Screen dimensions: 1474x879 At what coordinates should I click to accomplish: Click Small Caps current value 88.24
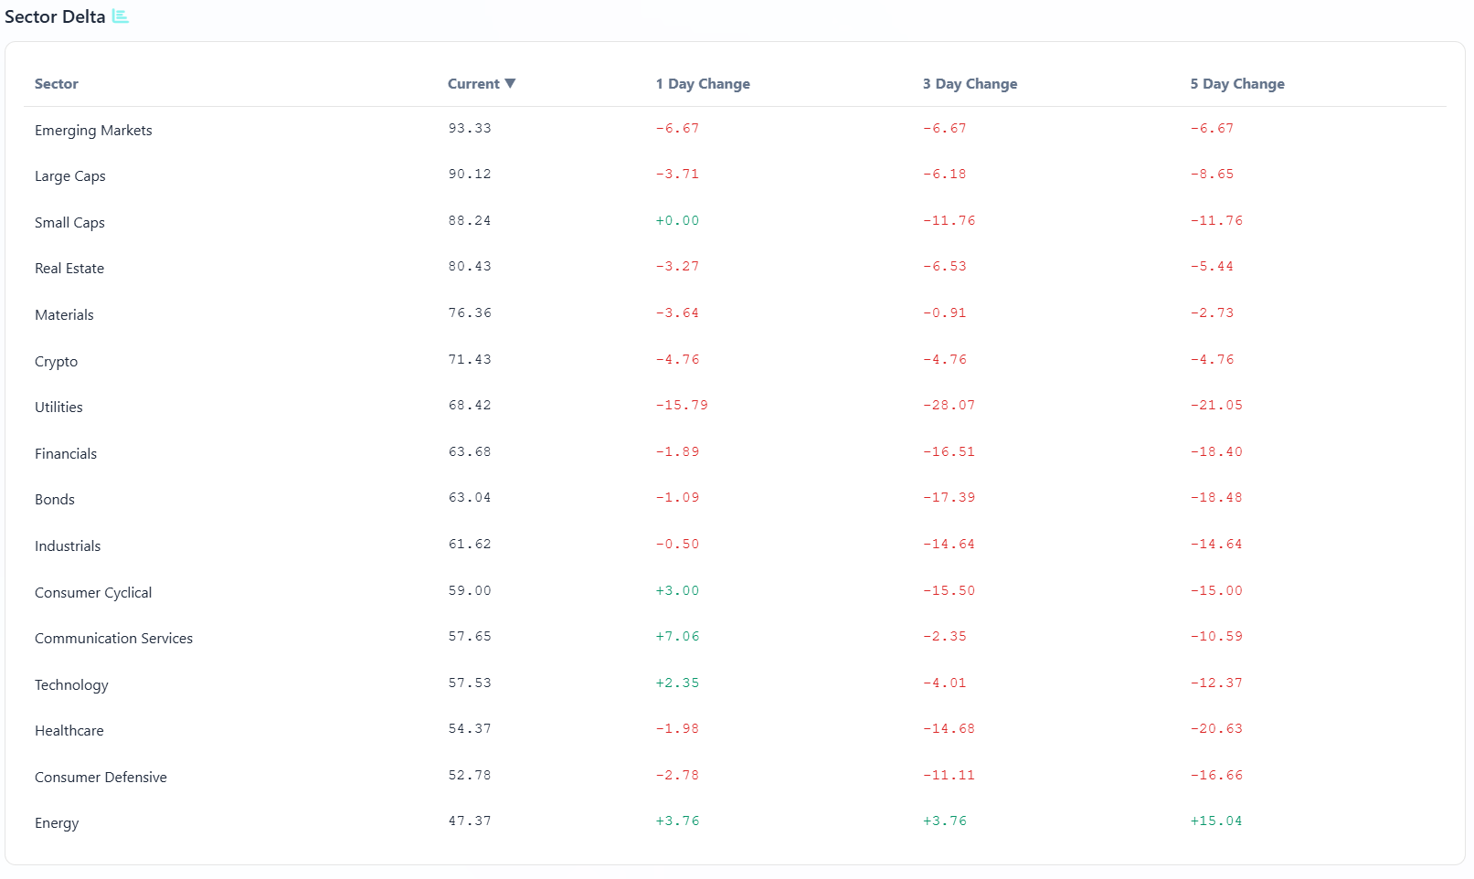[470, 220]
